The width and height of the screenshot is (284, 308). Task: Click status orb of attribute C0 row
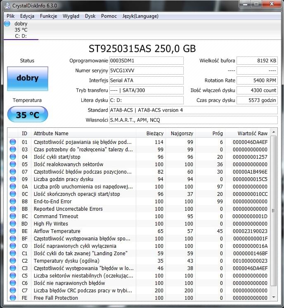[13, 246]
